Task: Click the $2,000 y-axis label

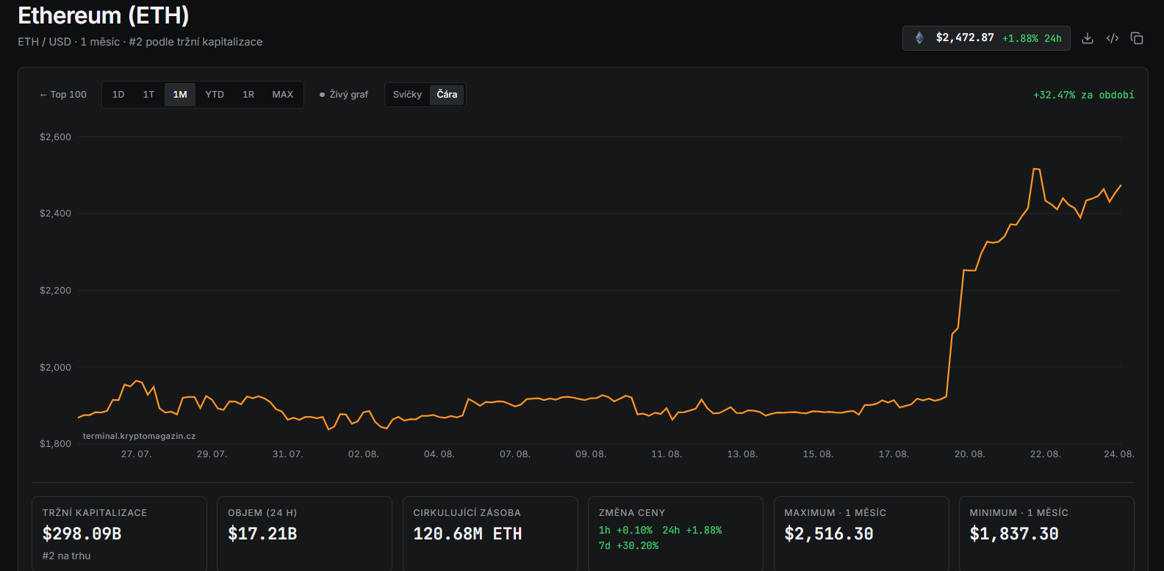Action: coord(56,368)
